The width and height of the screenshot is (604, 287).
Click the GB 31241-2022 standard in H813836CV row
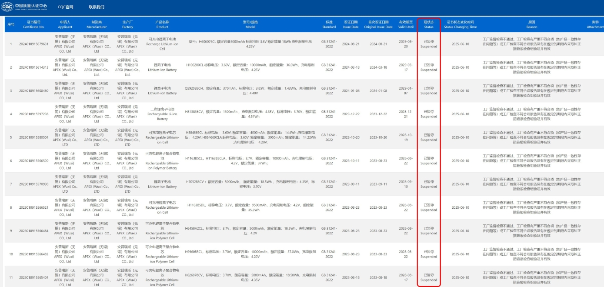(x=329, y=114)
